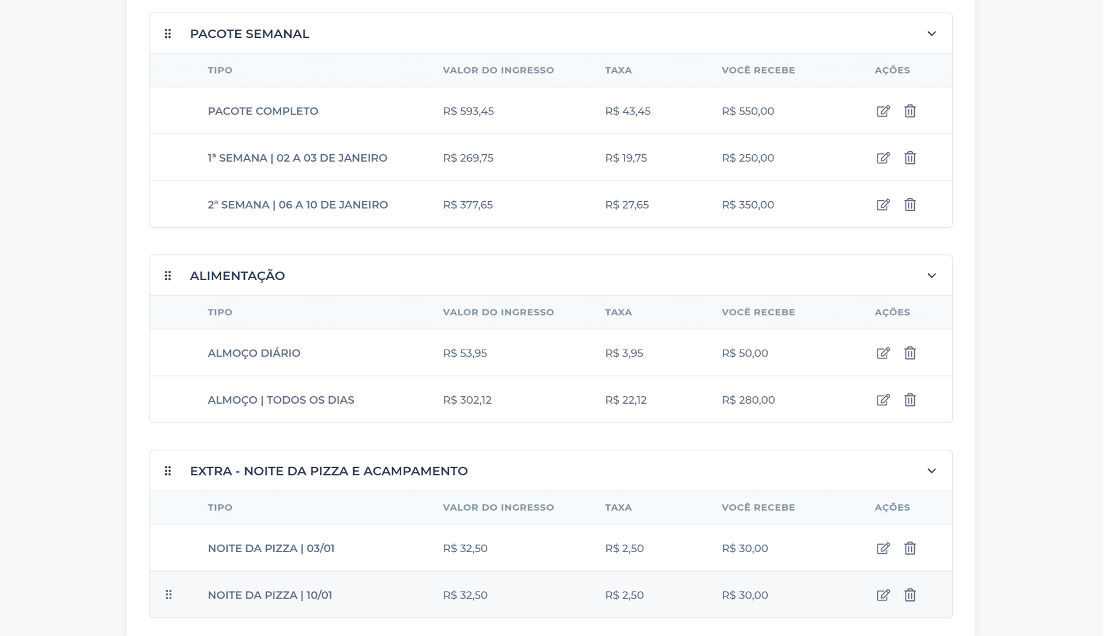Screen dimensions: 1104x636
Task: Collapse the PACOTE SEMANAL section
Action: (x=931, y=34)
